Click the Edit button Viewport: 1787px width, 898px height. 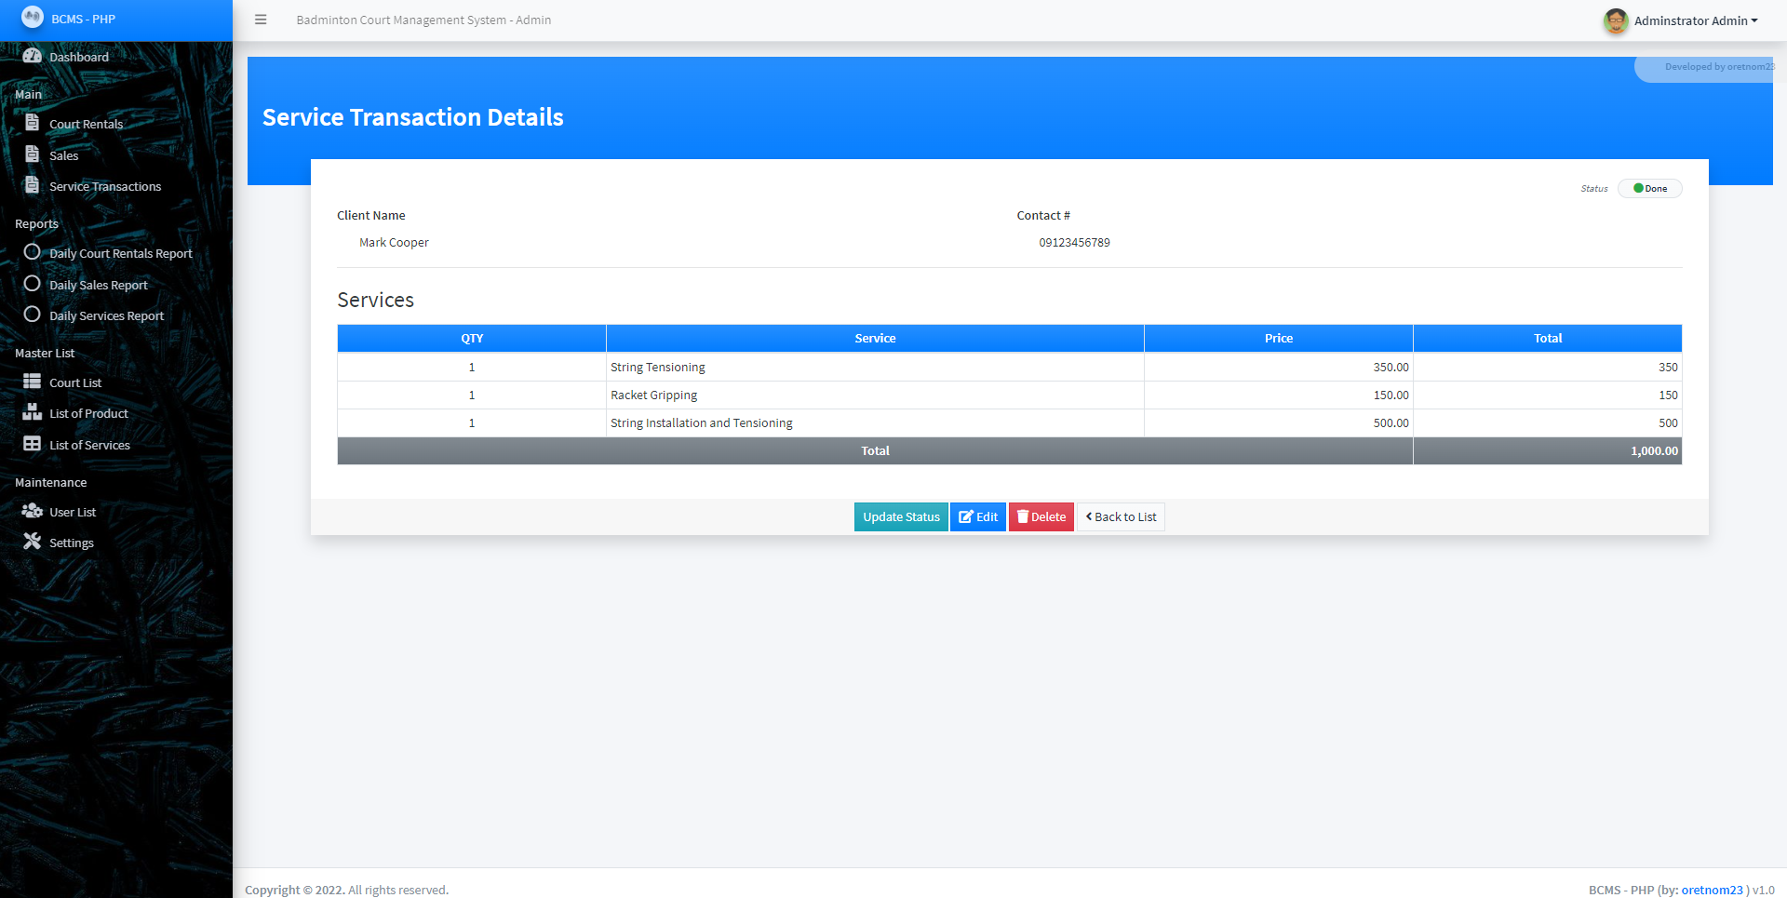coord(978,516)
